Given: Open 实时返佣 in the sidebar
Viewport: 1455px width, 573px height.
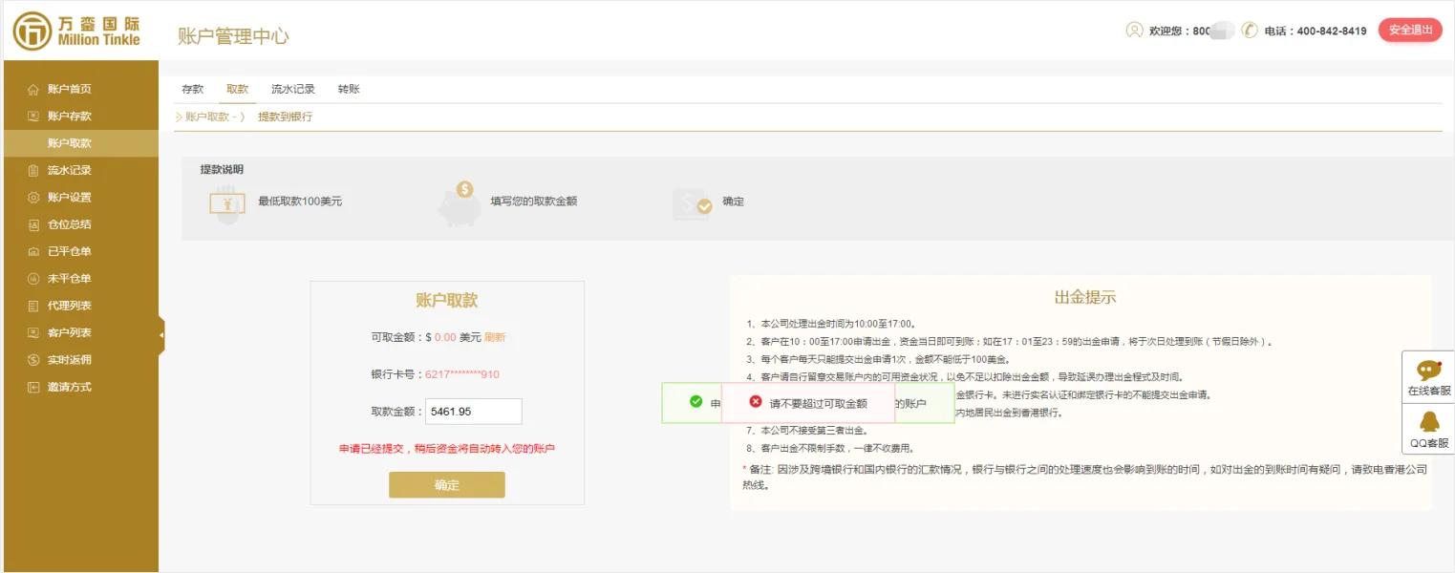Looking at the screenshot, I should [x=69, y=360].
